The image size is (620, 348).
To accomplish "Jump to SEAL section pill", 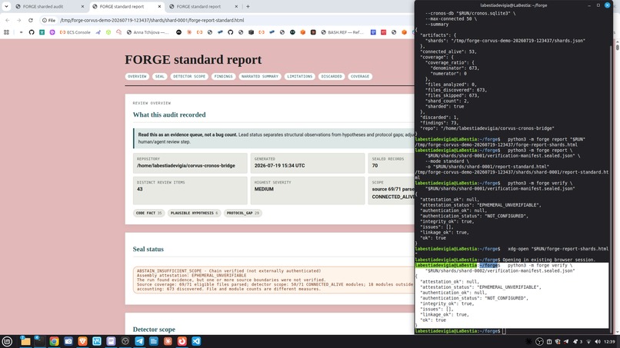I will (160, 76).
